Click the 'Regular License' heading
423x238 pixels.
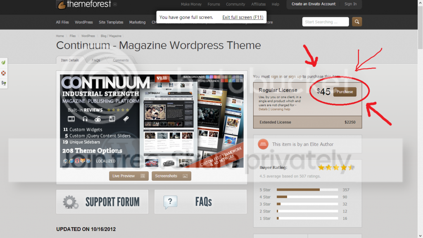click(278, 90)
